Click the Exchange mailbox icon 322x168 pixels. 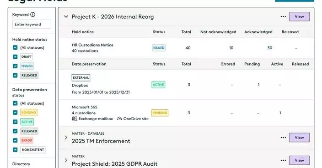point(75,119)
